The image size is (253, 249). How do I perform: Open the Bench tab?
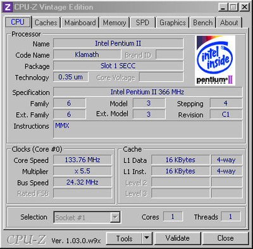point(203,23)
